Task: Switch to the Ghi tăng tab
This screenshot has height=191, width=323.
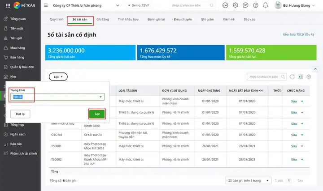Action: pos(103,20)
